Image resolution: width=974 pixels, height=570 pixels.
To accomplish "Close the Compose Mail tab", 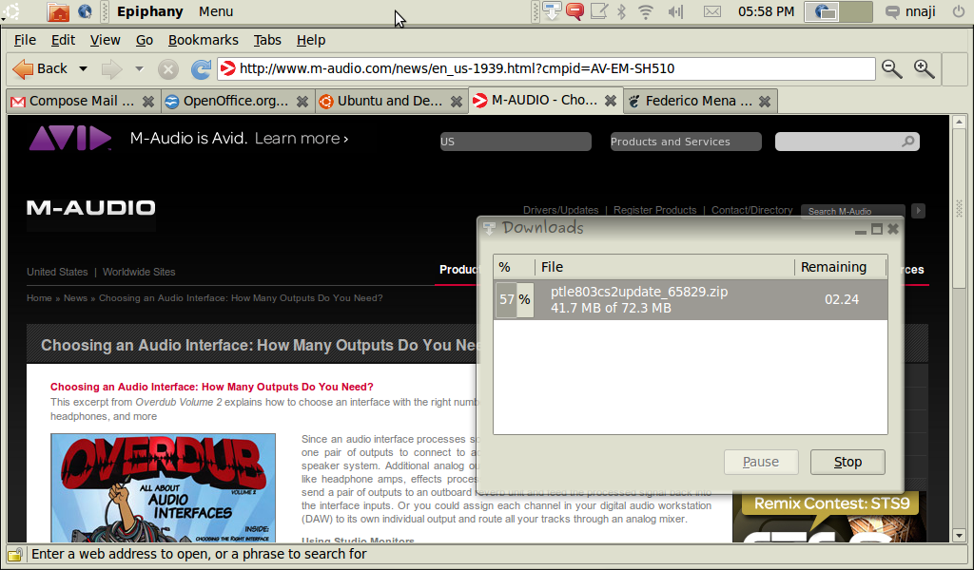I will point(147,101).
